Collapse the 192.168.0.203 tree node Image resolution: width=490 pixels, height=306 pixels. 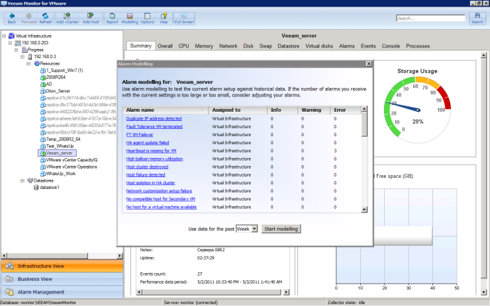click(x=11, y=43)
